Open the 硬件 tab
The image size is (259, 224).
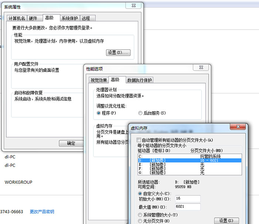coord(33,18)
